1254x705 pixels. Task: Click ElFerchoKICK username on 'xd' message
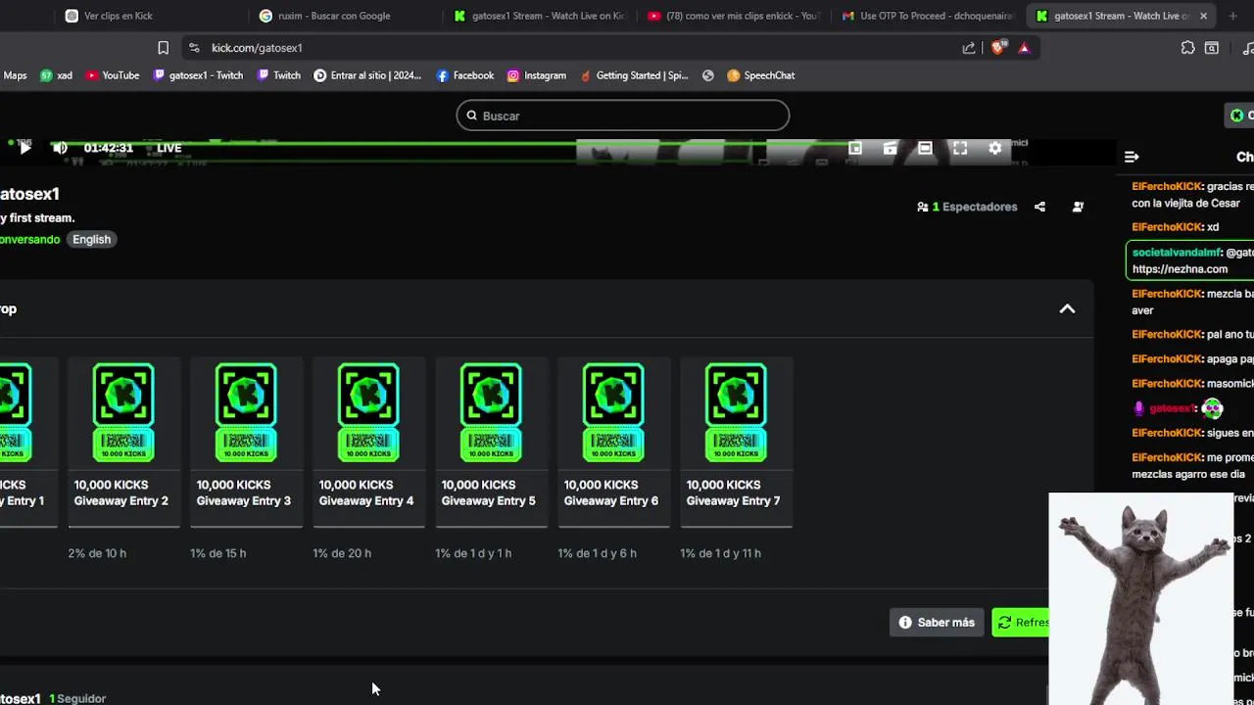point(1168,227)
